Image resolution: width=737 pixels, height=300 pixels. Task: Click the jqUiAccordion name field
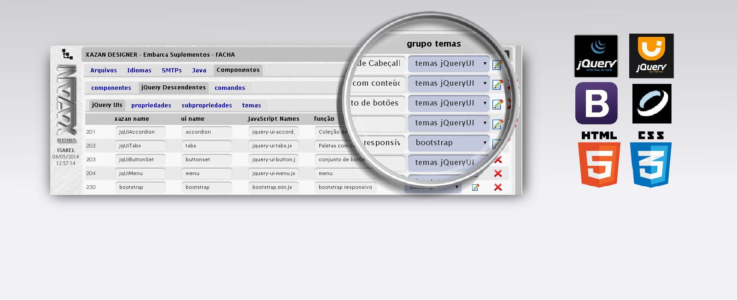click(140, 132)
